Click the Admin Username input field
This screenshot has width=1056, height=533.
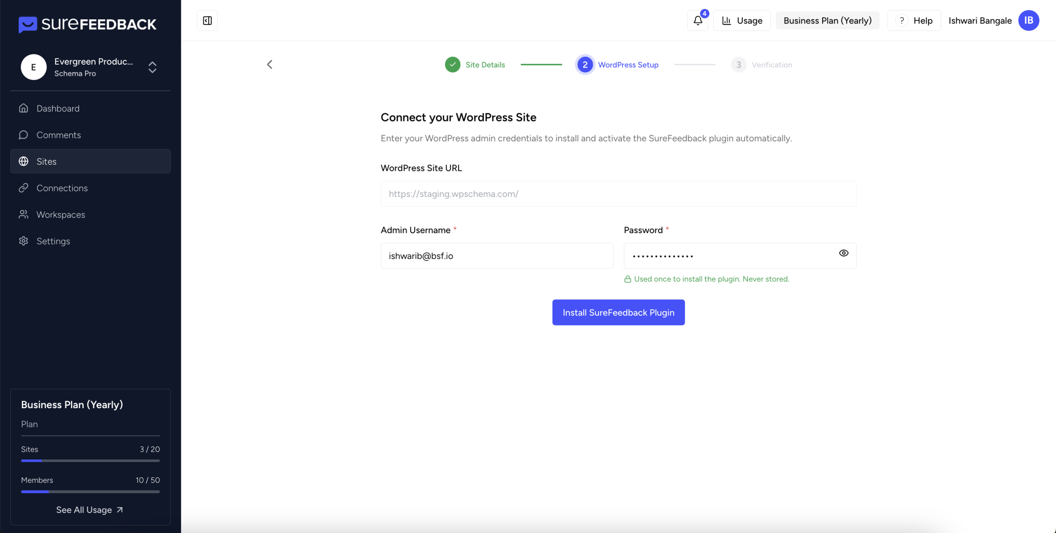(497, 256)
